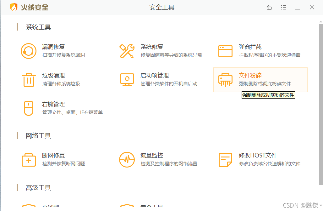Click the 系统修复 wrench and screwdriver icon
Screen dimensions: 323x211
tap(127, 51)
